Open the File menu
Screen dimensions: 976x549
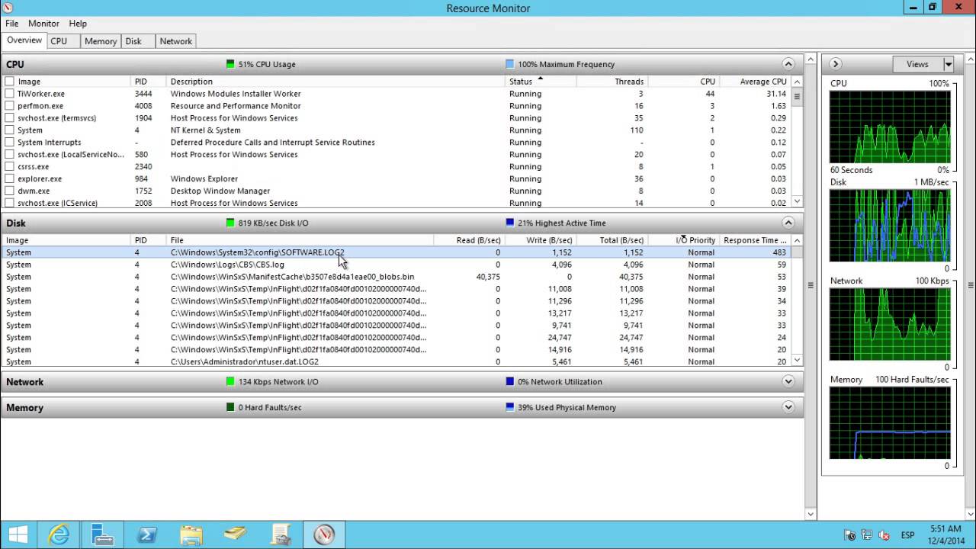pyautogui.click(x=12, y=24)
